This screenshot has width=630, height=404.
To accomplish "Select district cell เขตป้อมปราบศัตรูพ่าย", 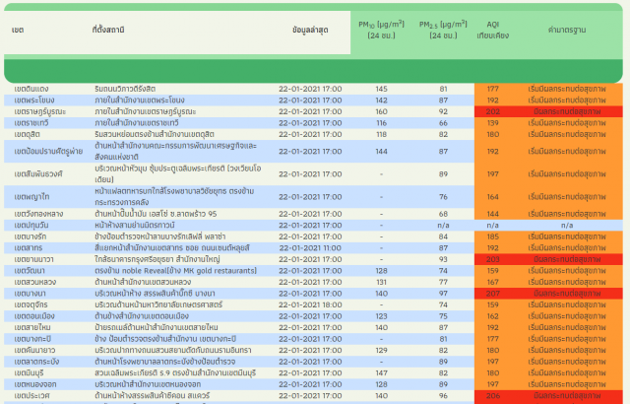I will (48, 152).
